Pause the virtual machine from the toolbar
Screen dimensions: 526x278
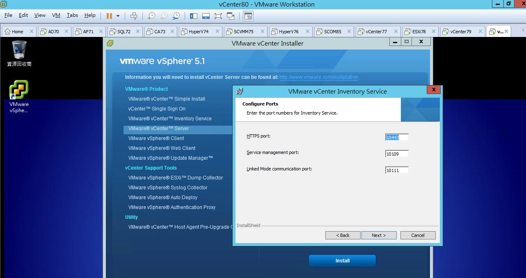[x=109, y=16]
